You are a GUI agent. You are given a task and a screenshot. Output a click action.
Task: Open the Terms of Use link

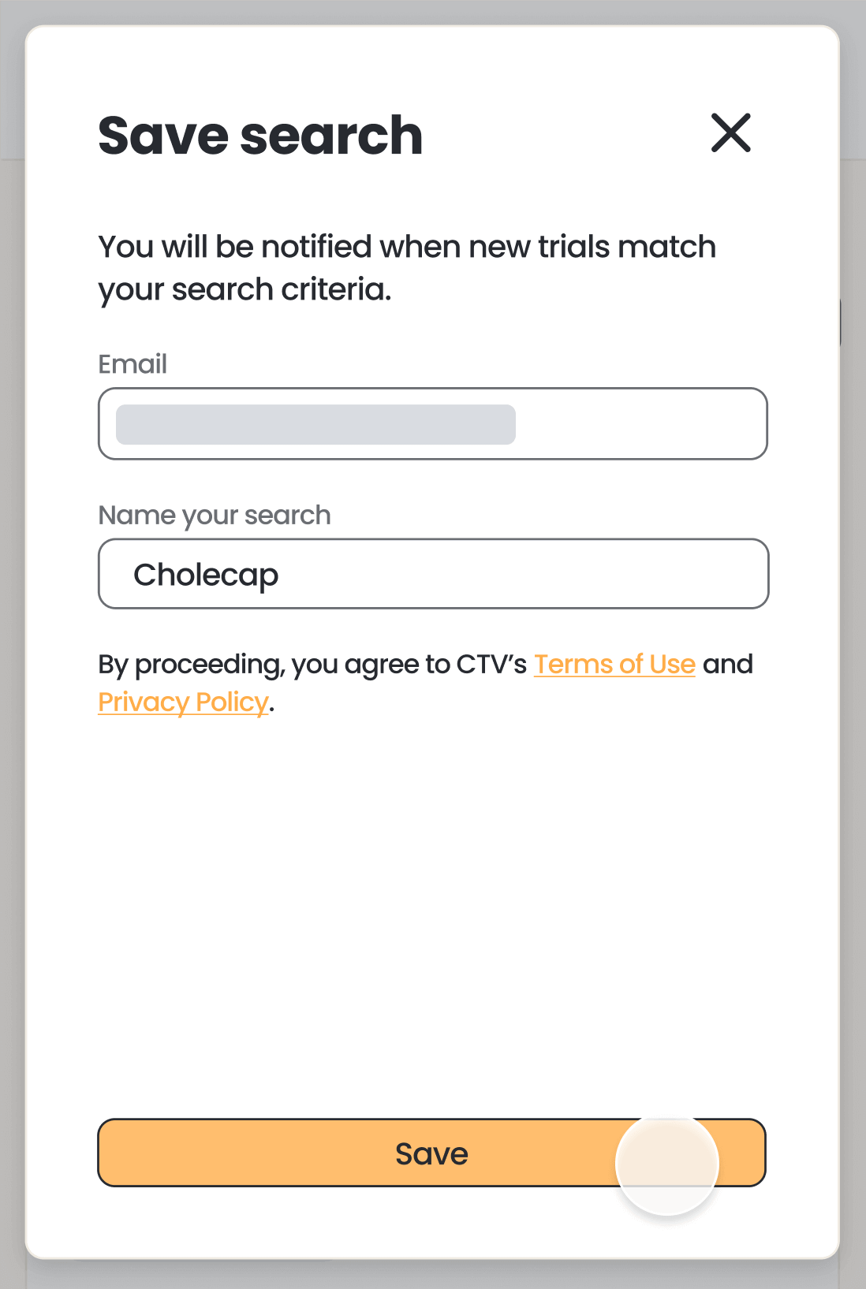[614, 665]
